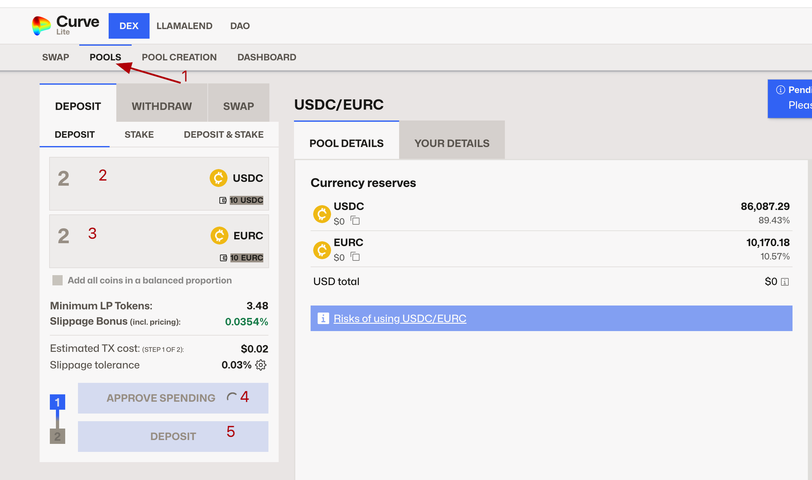The width and height of the screenshot is (812, 480).
Task: Copy EURC token address in reserves
Action: (355, 257)
